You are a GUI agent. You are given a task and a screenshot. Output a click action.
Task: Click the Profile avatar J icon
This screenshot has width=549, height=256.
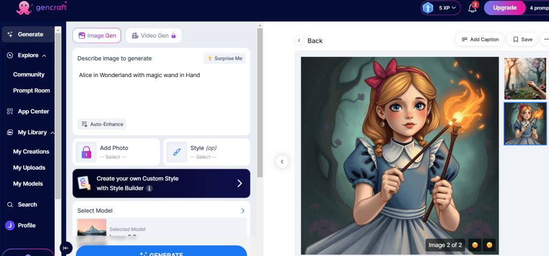10,225
